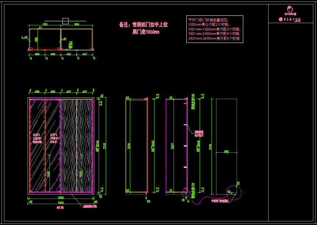Select the left 900 dimension on plan view
The height and width of the screenshot is (225, 317).
click(x=45, y=25)
